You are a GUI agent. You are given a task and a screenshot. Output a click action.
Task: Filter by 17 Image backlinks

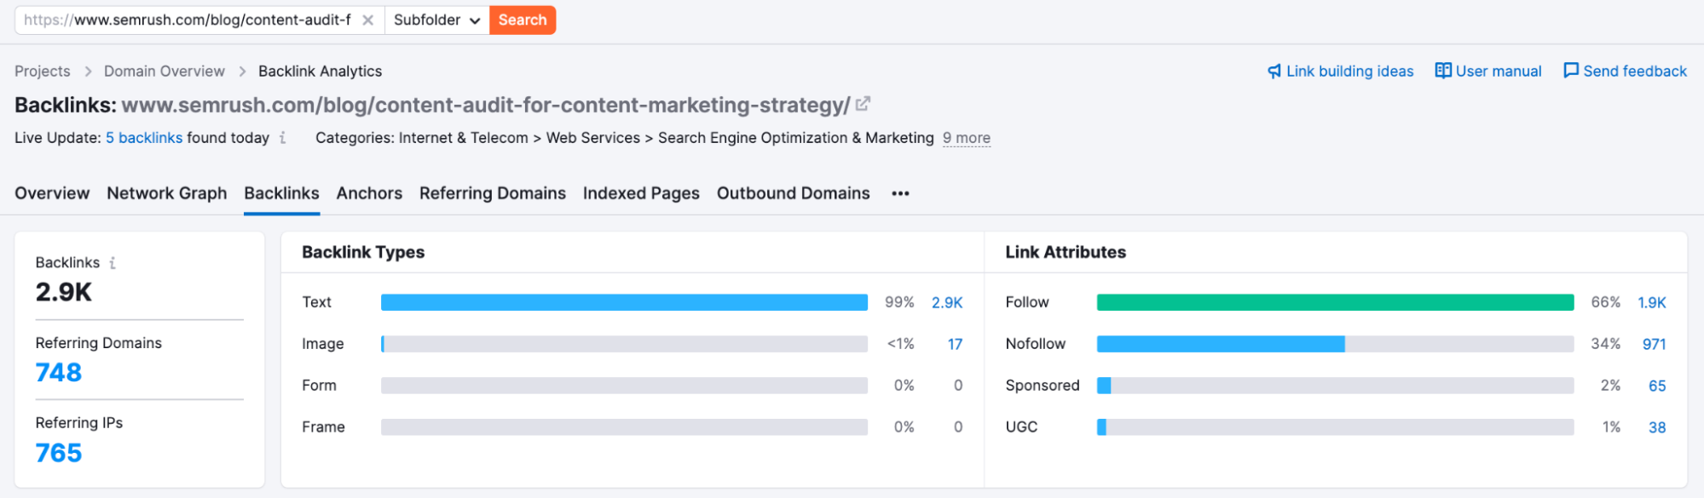[955, 344]
